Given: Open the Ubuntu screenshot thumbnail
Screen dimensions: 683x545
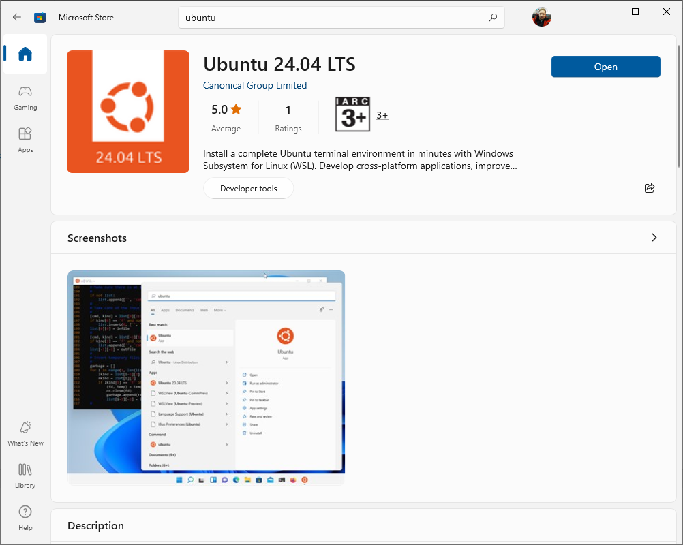Looking at the screenshot, I should pos(206,378).
